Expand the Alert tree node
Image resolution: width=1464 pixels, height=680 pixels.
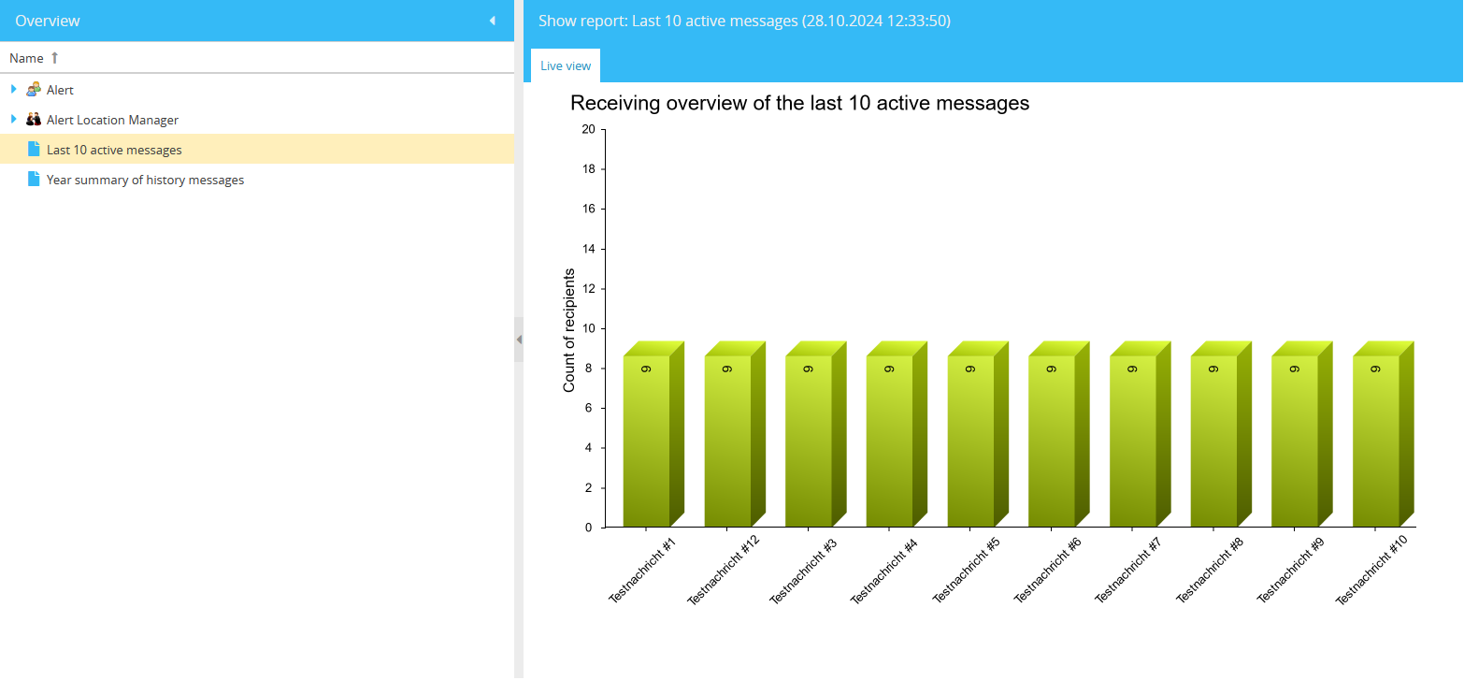coord(14,90)
